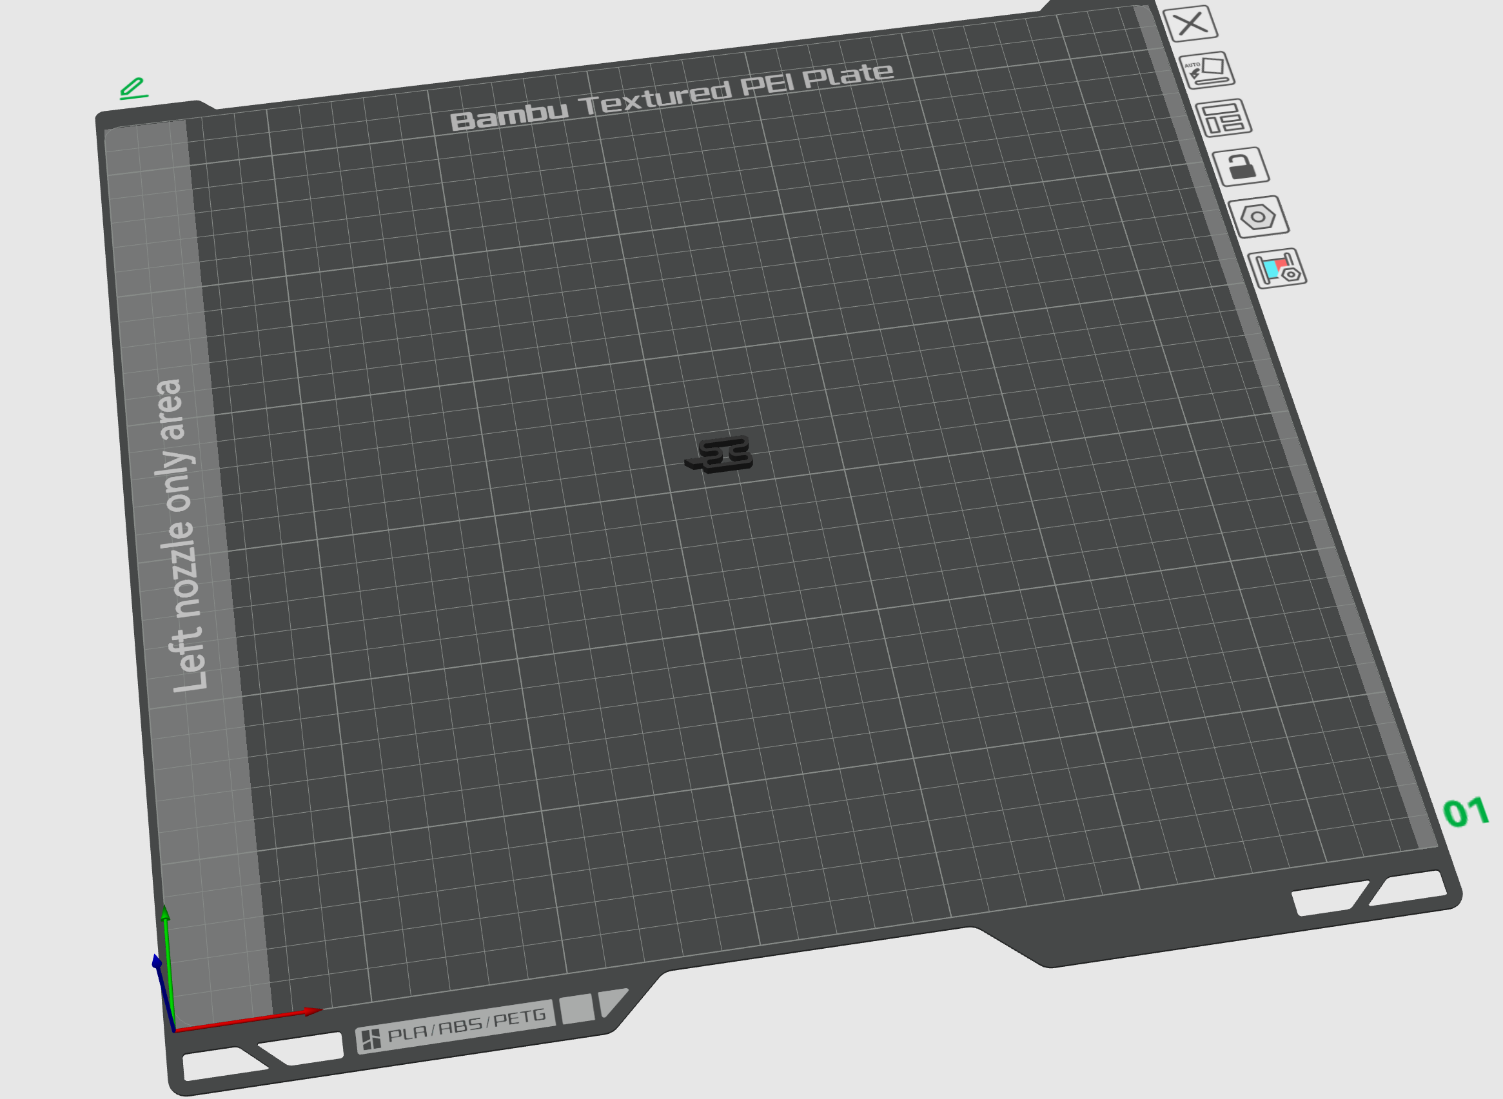Click the PLA/ABS/PETG plate label
This screenshot has width=1503, height=1099.
467,1025
